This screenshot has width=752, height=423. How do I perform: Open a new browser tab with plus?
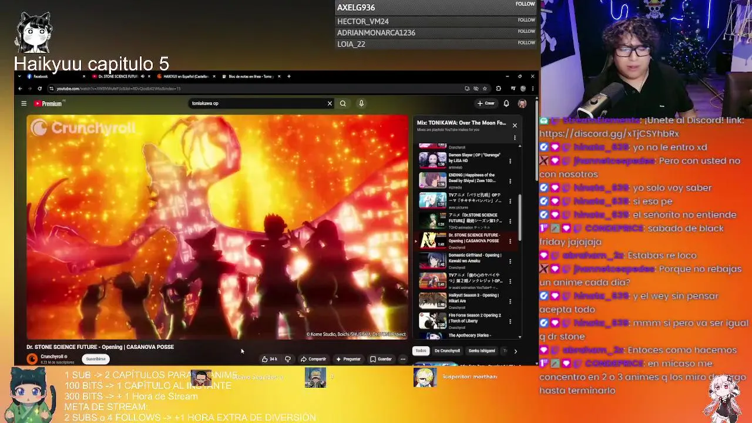[288, 76]
